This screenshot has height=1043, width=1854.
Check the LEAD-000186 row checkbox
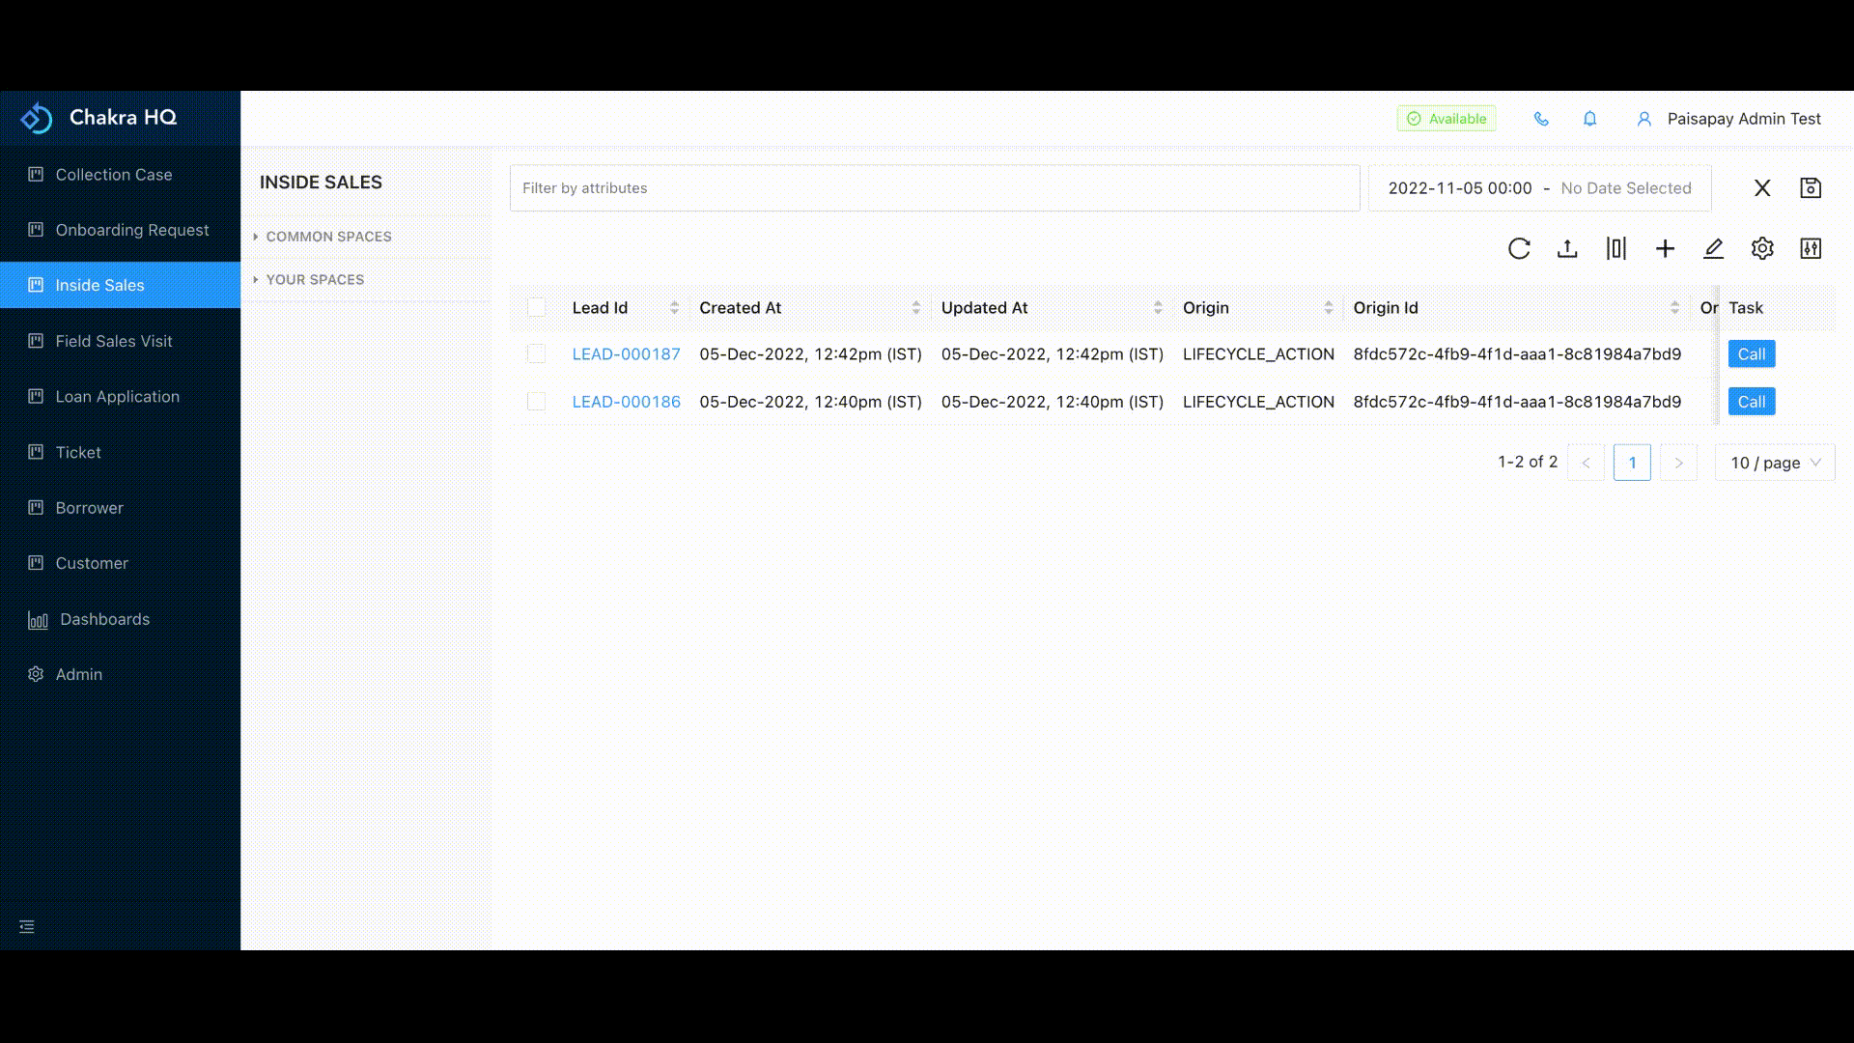(x=537, y=401)
